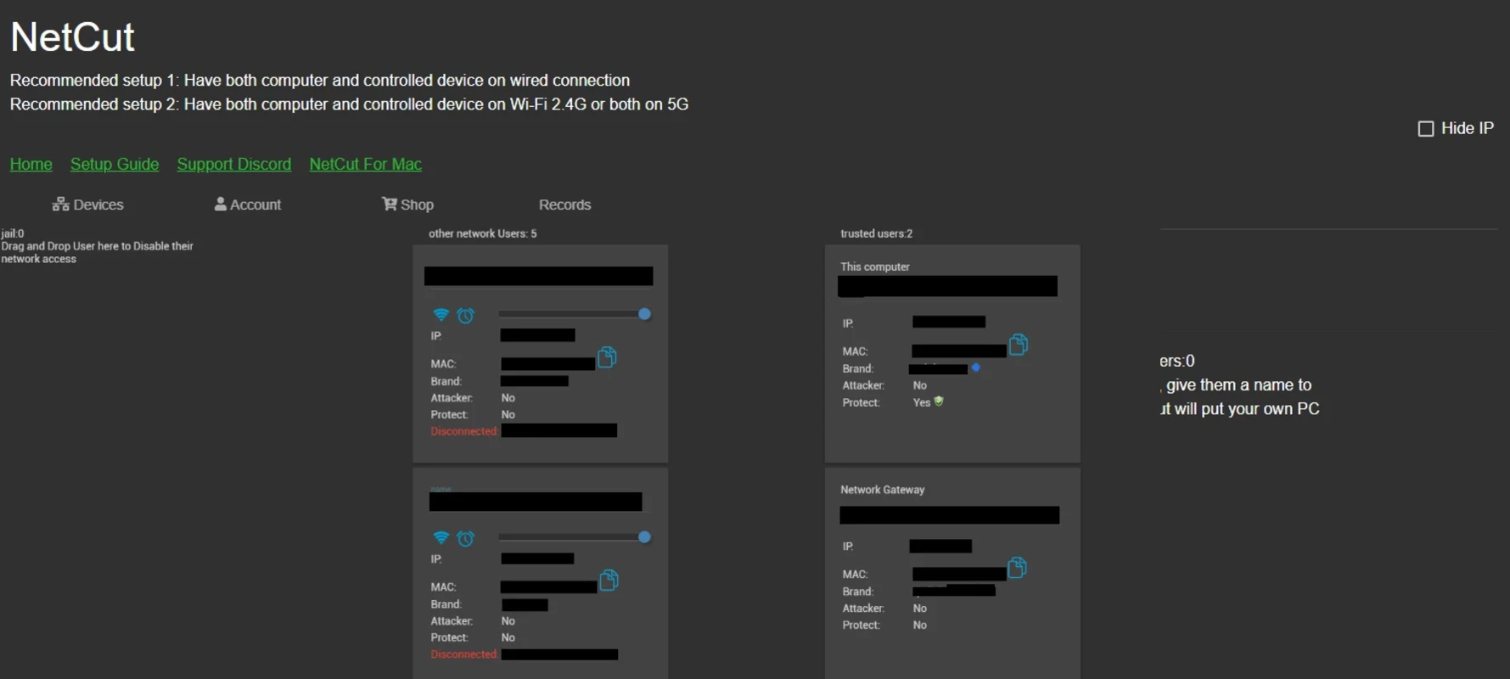Click the speed slider handle on the top device card
The height and width of the screenshot is (679, 1510).
pyautogui.click(x=644, y=314)
